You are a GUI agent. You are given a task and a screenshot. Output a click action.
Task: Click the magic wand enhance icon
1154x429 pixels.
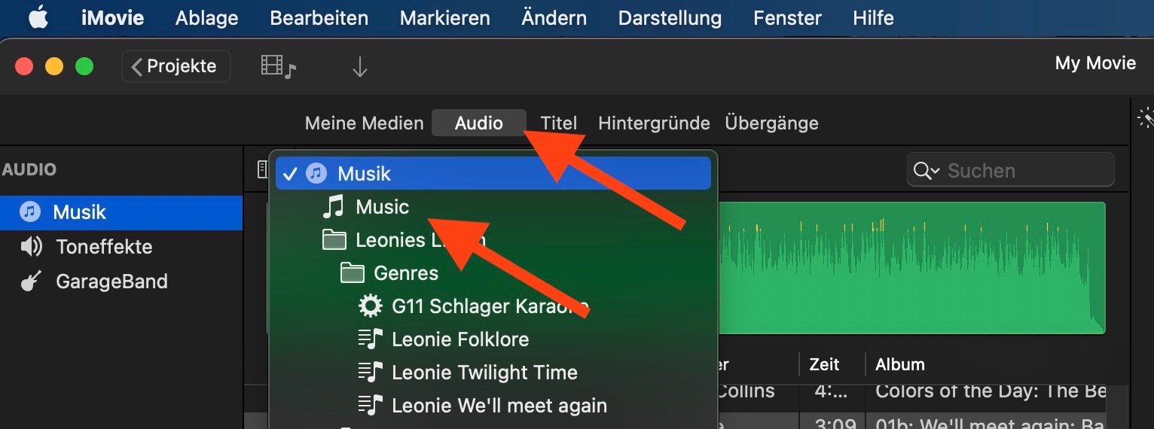coord(1145,117)
